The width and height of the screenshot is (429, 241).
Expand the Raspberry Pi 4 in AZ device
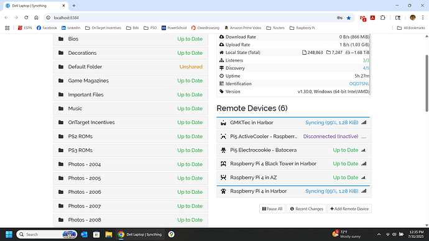pyautogui.click(x=294, y=178)
